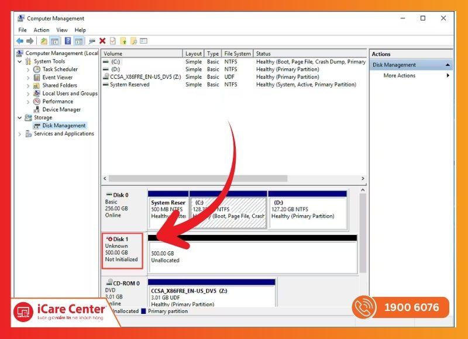468x339 pixels.
Task: Click the red X delete toolbar icon
Action: 102,41
